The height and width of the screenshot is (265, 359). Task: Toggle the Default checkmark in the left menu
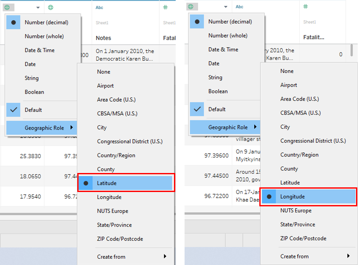click(33, 110)
